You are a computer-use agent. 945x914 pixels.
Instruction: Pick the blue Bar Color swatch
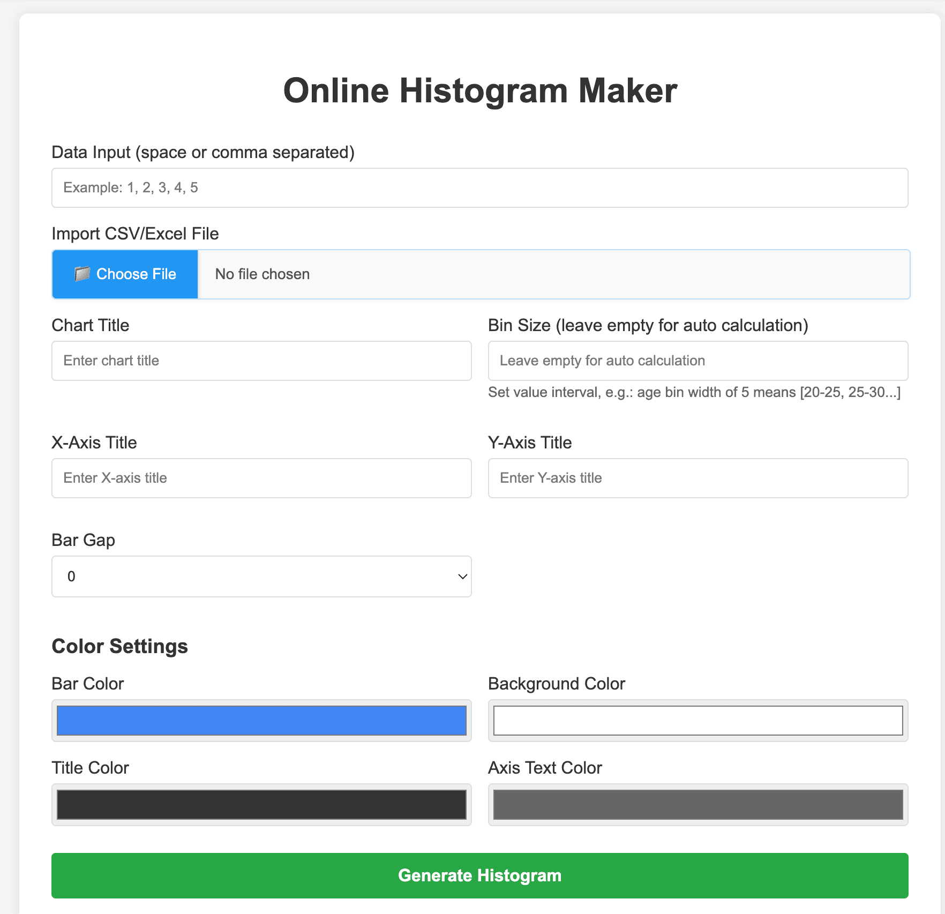(261, 721)
